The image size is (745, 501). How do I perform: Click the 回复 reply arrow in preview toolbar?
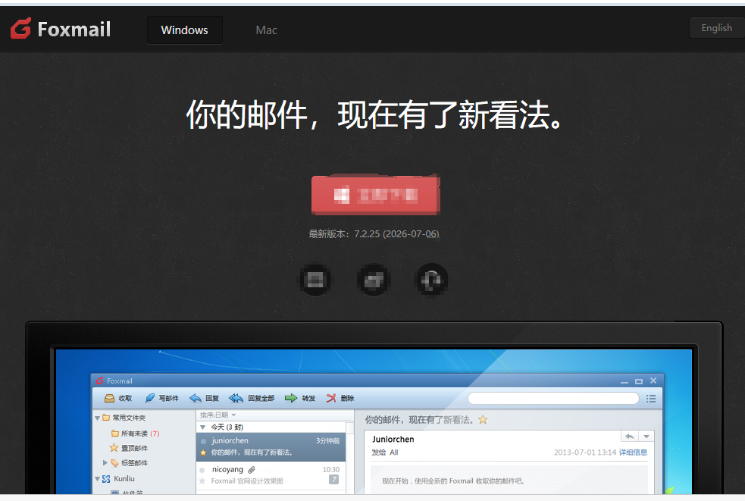pos(196,399)
